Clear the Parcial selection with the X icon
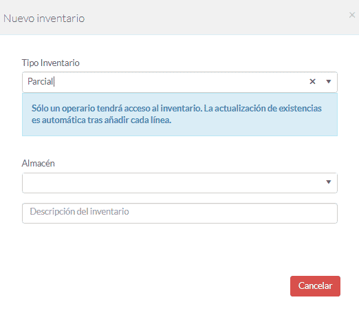This screenshot has width=359, height=313. tap(312, 81)
